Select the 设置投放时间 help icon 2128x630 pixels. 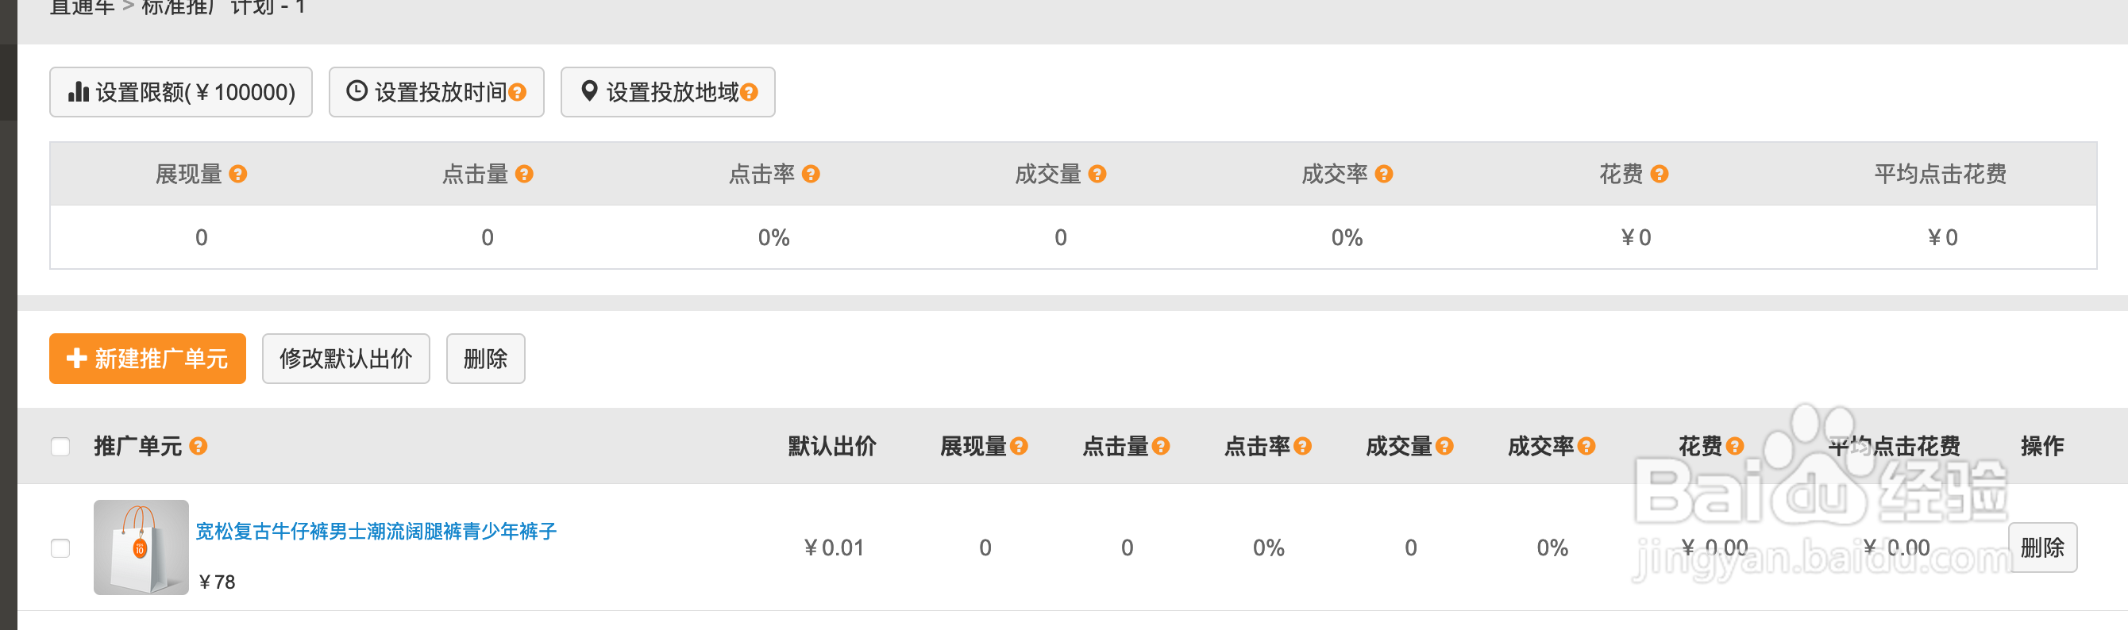tap(516, 92)
